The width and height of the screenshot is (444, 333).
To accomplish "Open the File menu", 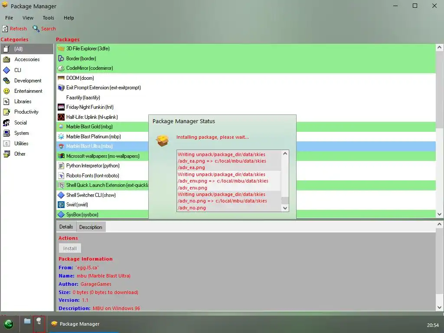I will (9, 18).
